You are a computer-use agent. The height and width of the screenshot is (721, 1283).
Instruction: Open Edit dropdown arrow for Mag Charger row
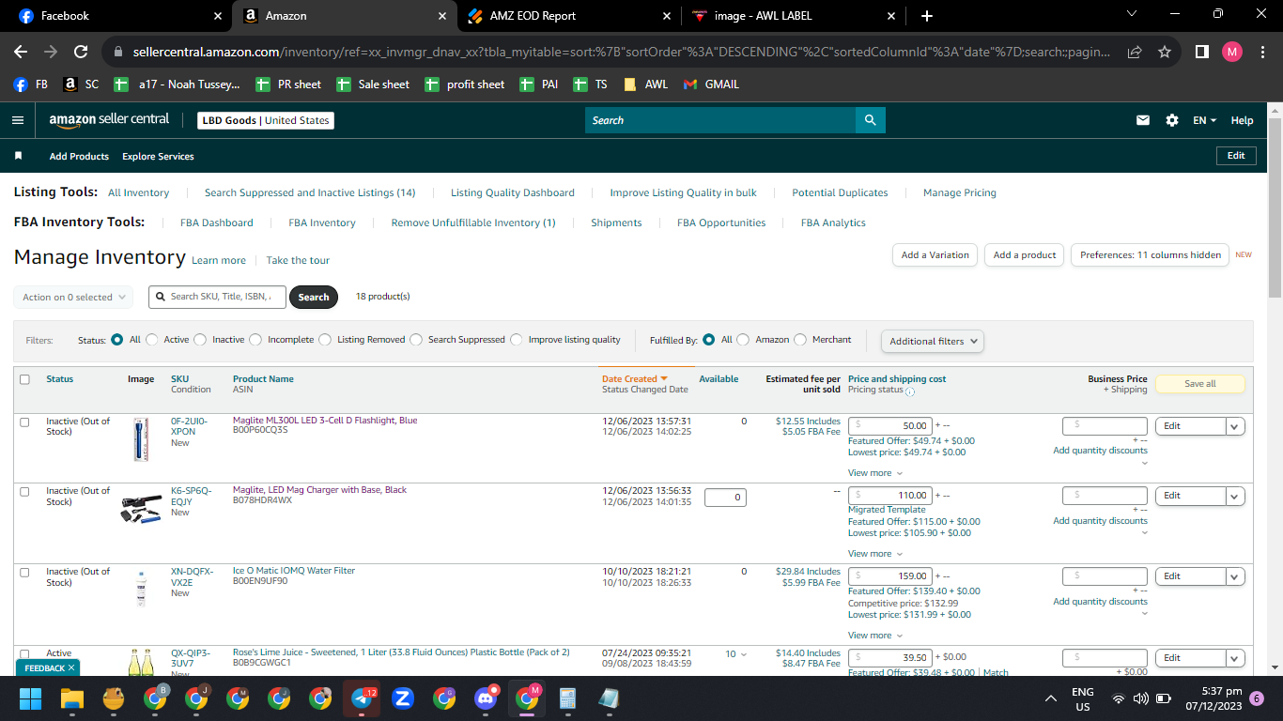point(1235,496)
